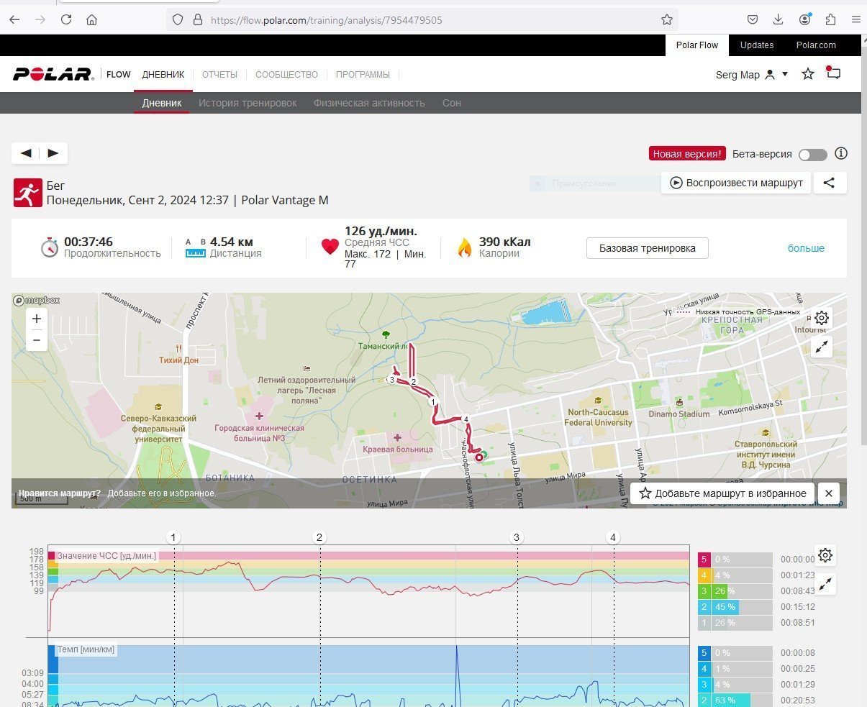Screen dimensions: 867x707
Task: Click the page vertical scrollbar
Action: pyautogui.click(x=863, y=245)
